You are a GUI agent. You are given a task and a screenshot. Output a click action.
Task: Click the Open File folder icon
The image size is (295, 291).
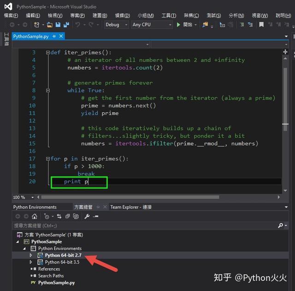tap(50, 24)
